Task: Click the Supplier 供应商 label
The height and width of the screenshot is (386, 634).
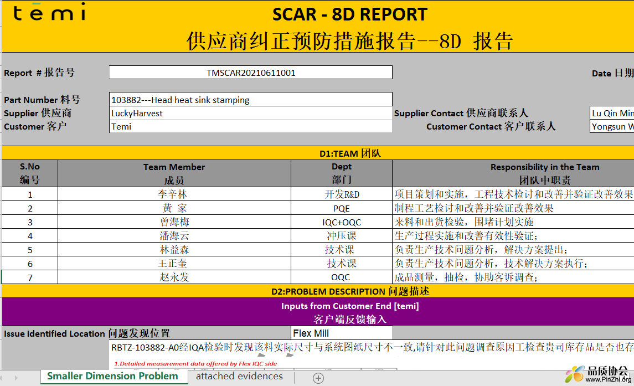Action: point(38,114)
